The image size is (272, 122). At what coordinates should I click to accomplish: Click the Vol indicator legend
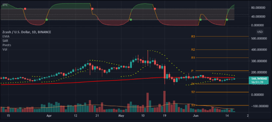(x=5, y=49)
